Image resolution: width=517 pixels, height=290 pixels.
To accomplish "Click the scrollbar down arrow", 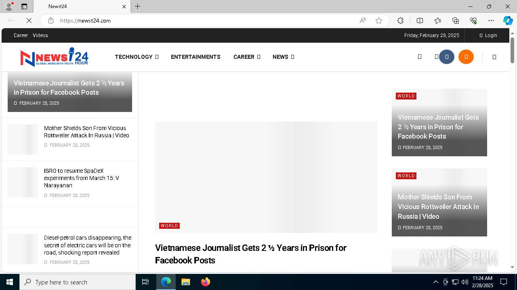I will point(512,267).
